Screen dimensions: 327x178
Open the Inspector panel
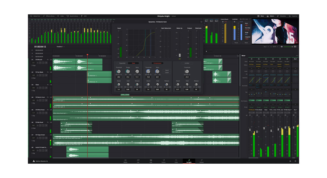(x=293, y=16)
